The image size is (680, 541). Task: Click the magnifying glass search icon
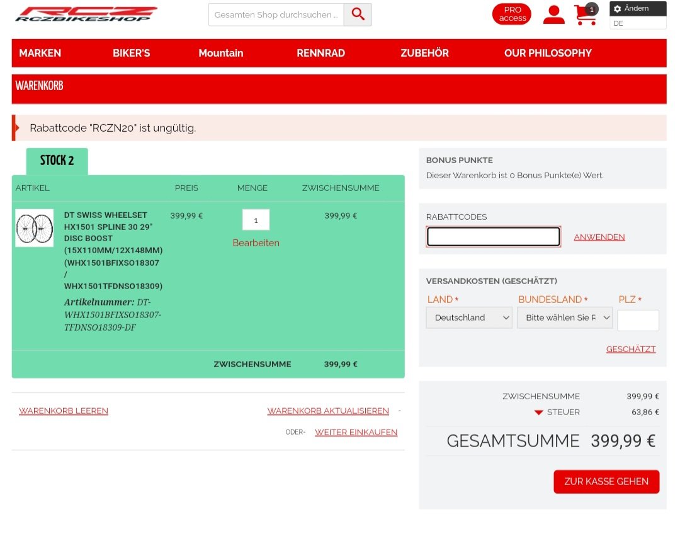point(358,14)
